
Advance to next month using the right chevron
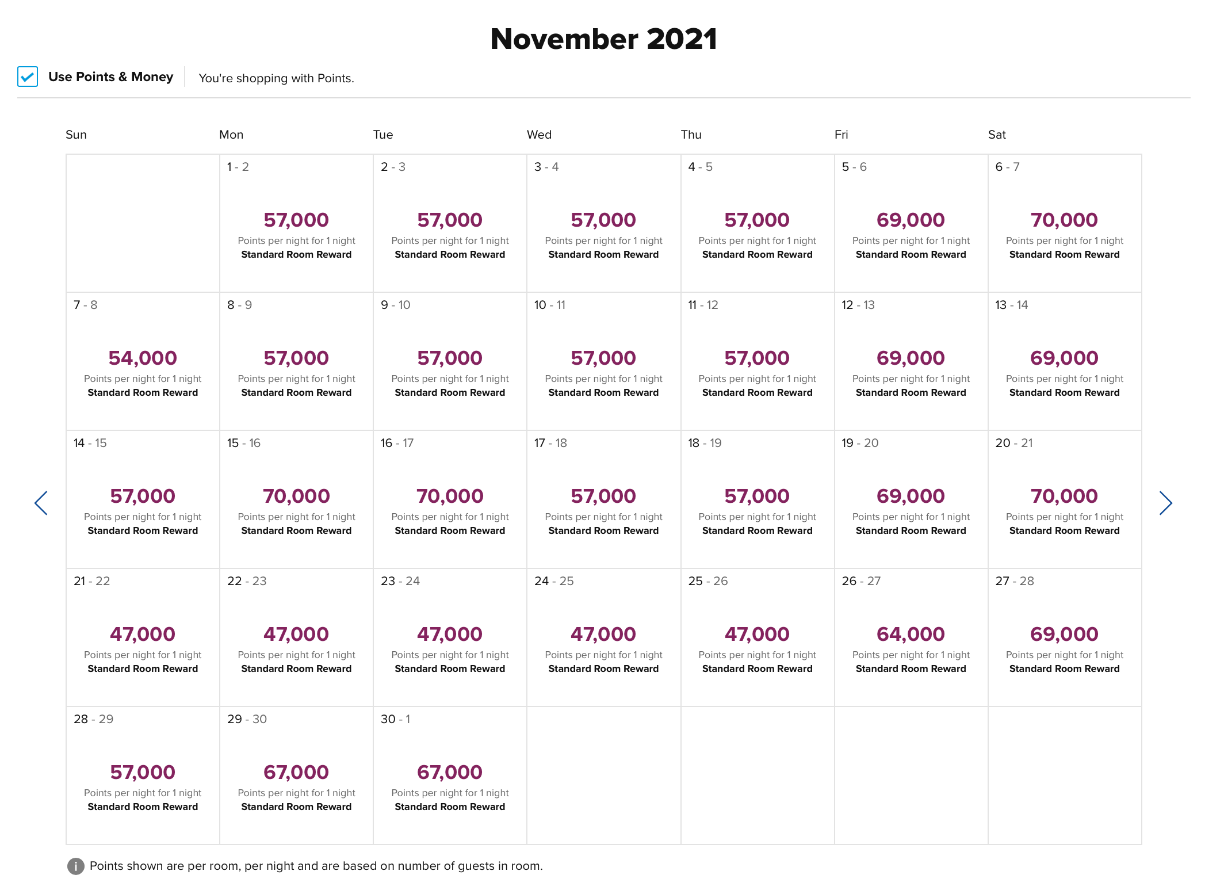(x=1166, y=502)
